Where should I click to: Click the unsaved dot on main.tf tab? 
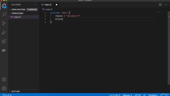[x=57, y=5]
